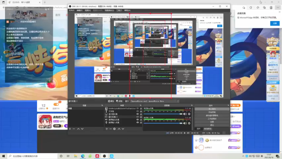
Task: Undock the Sources panel via its header icon
Action: coord(140,105)
